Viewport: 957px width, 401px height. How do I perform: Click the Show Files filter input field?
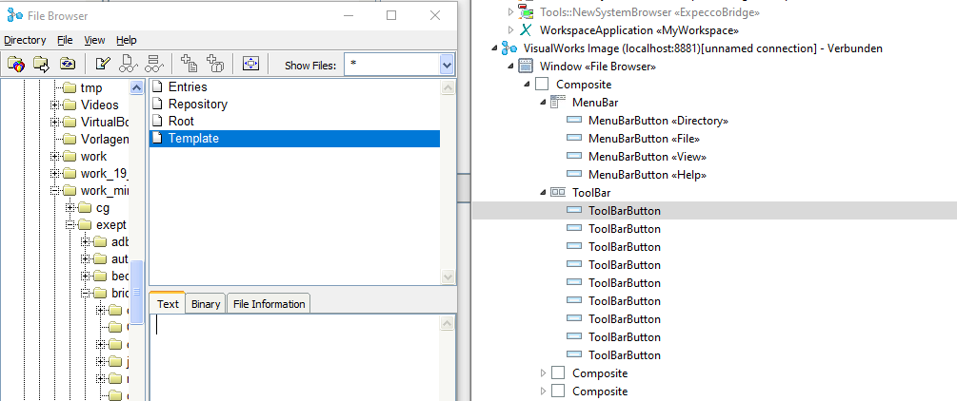(x=390, y=65)
